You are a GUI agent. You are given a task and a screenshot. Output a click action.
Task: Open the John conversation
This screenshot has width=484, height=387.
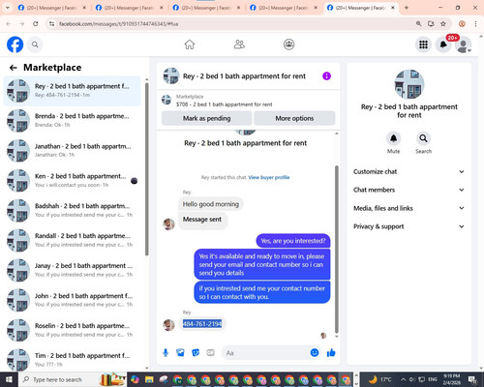pyautogui.click(x=72, y=300)
